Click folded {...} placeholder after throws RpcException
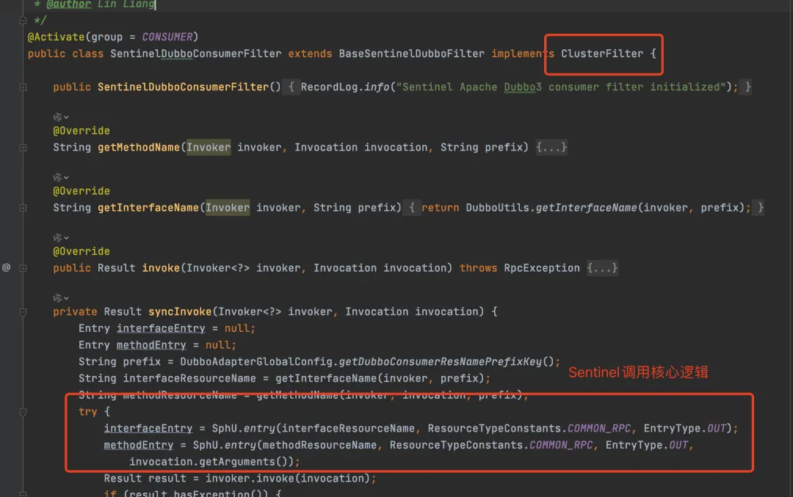The image size is (793, 497). (602, 268)
